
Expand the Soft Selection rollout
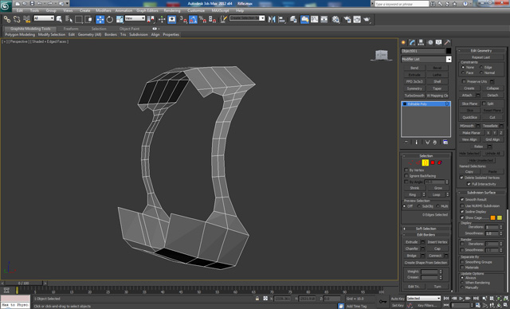pos(426,229)
